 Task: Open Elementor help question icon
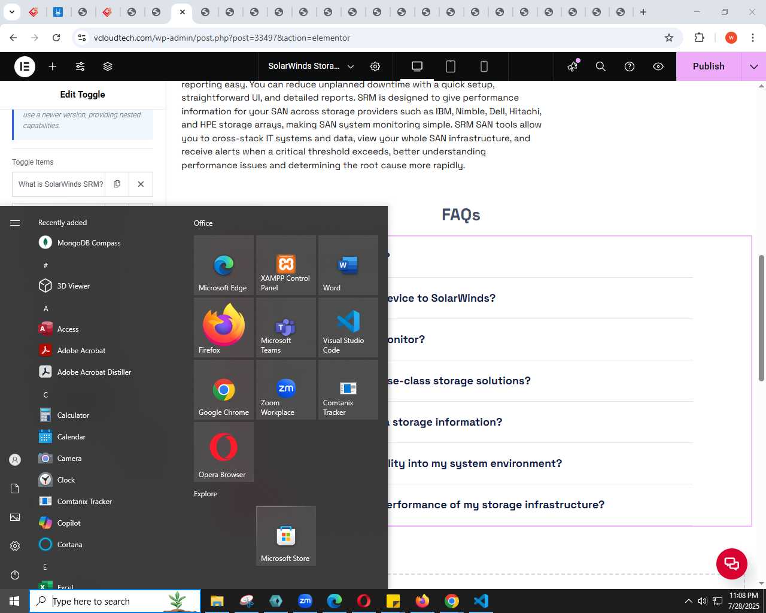tap(630, 66)
